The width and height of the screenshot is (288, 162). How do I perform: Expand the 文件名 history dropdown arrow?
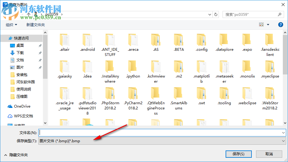pos(283,133)
